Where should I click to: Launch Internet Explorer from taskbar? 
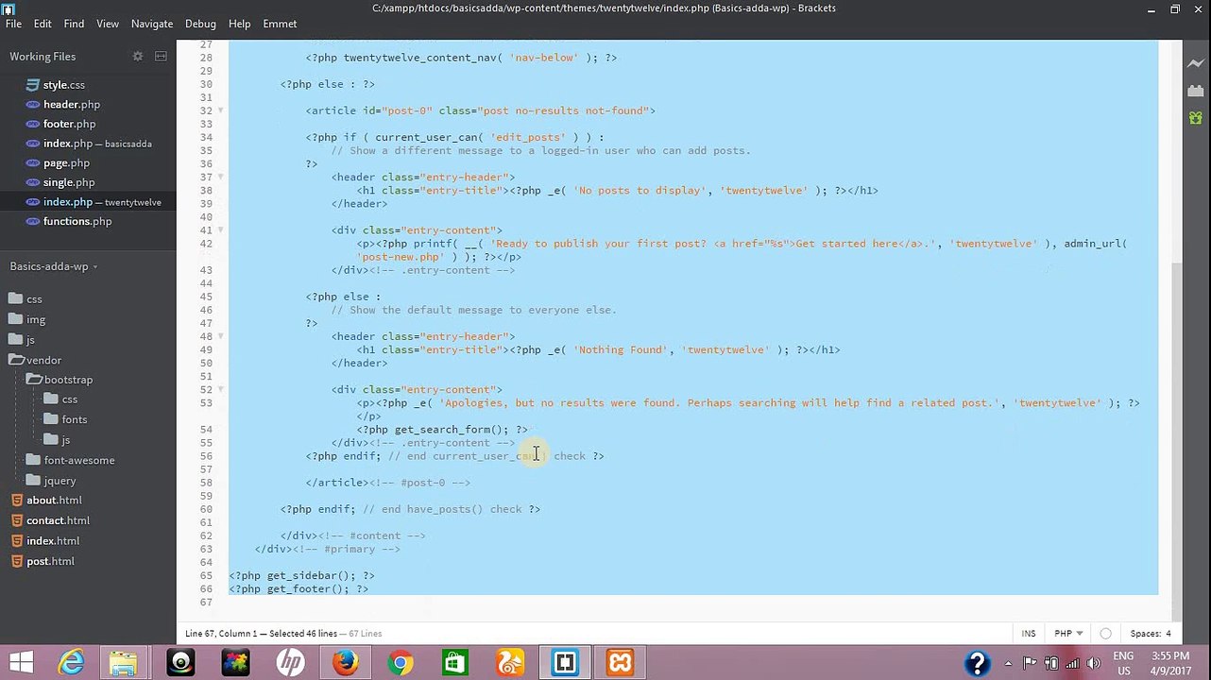coord(71,663)
